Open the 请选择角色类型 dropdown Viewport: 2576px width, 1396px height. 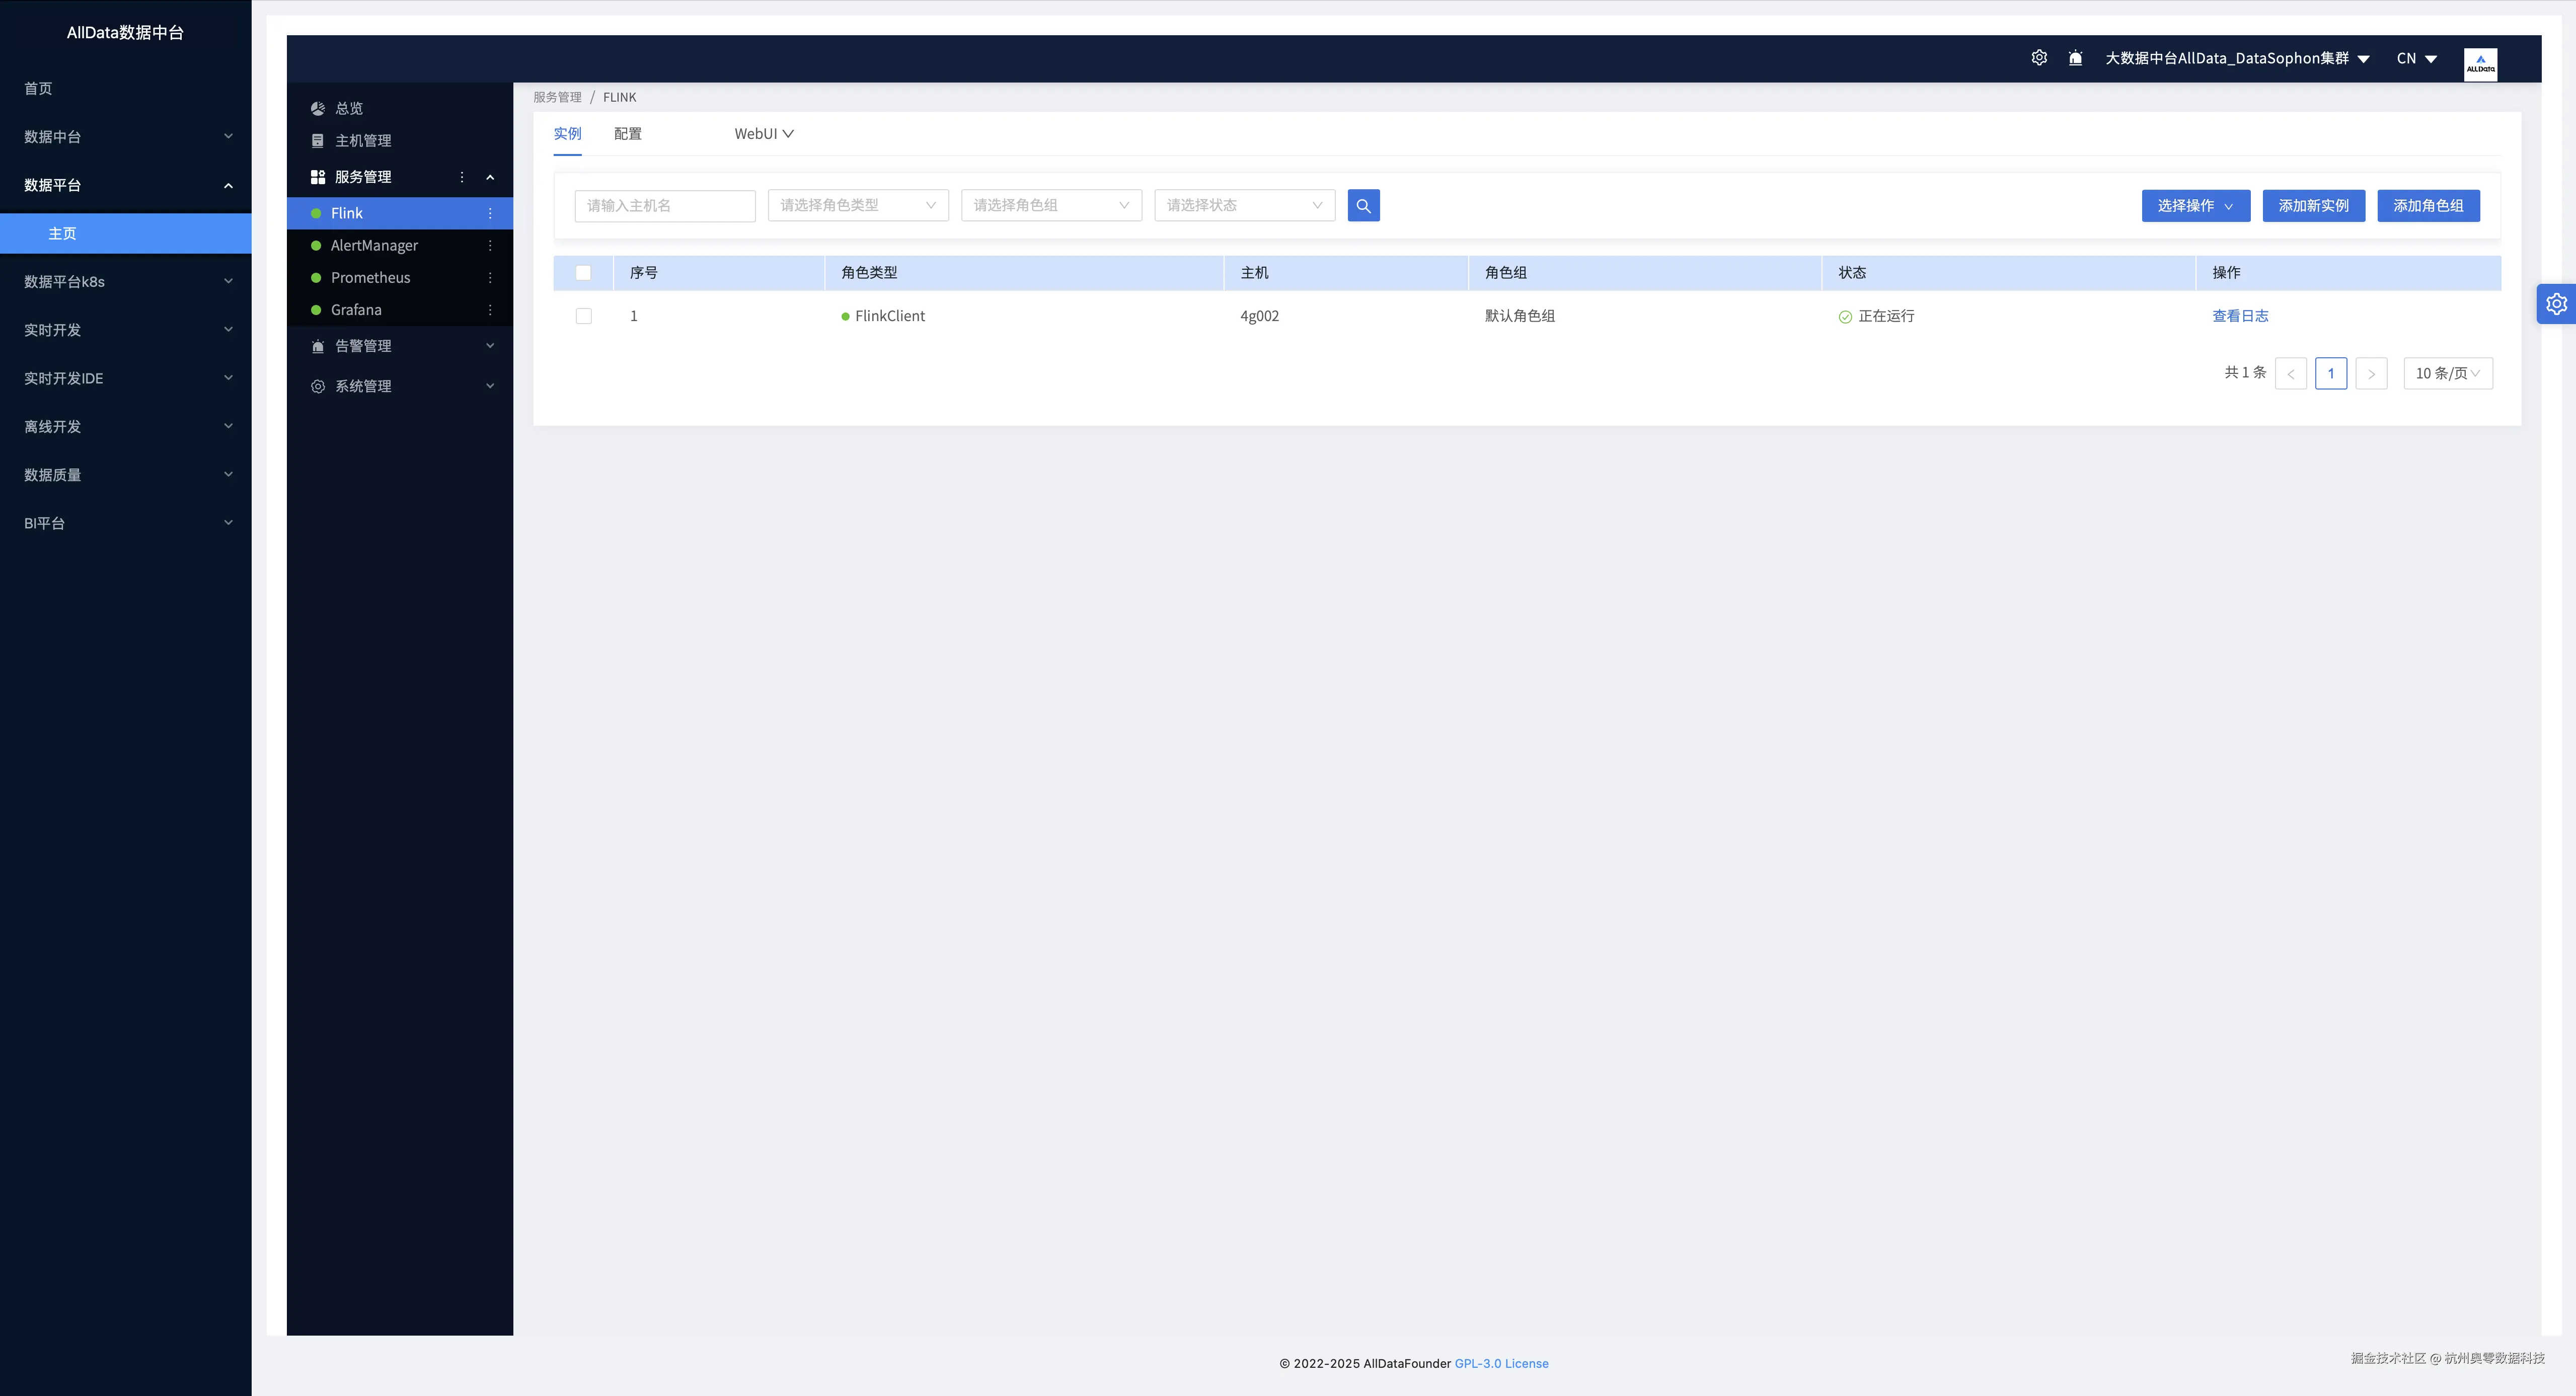click(x=857, y=205)
